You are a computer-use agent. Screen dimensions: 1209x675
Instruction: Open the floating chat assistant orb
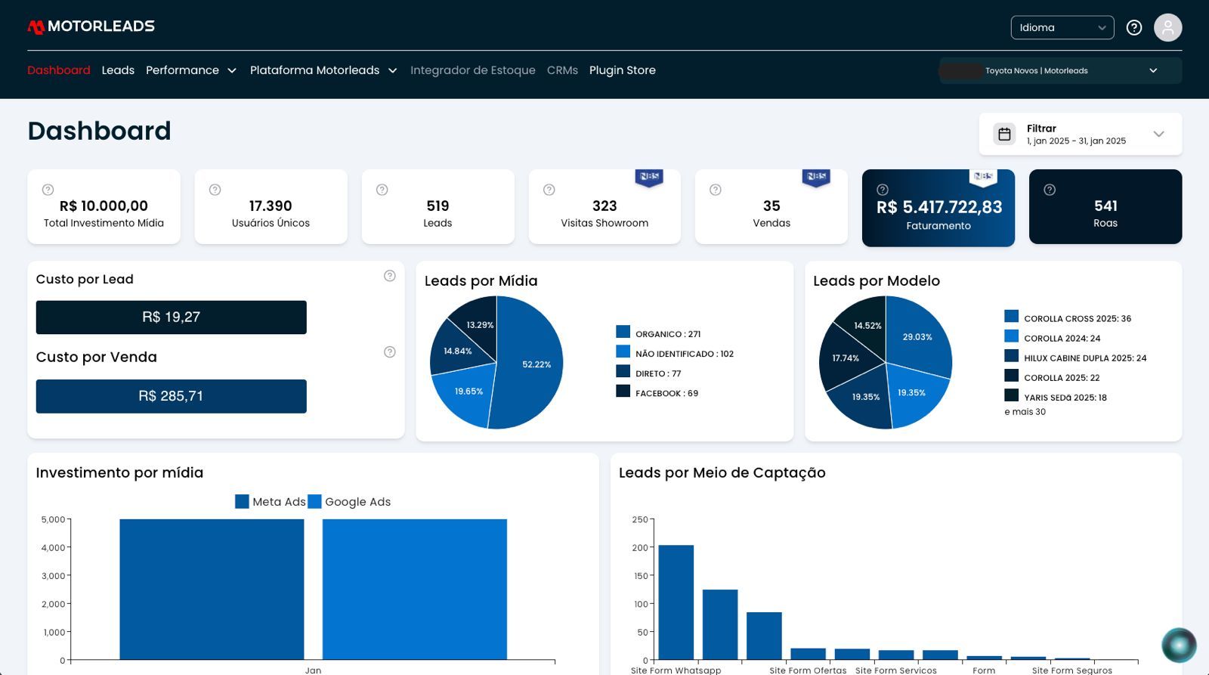pyautogui.click(x=1179, y=646)
